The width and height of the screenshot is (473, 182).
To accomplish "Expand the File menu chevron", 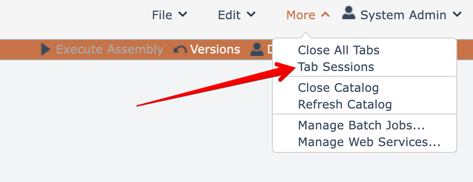I will click(x=183, y=15).
